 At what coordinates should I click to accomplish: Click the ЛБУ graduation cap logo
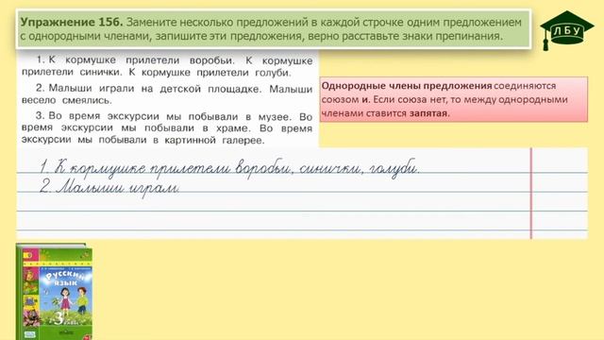point(566,30)
